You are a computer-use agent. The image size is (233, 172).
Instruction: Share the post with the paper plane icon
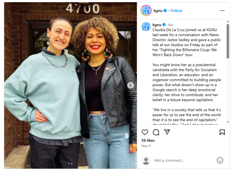[x=167, y=132]
